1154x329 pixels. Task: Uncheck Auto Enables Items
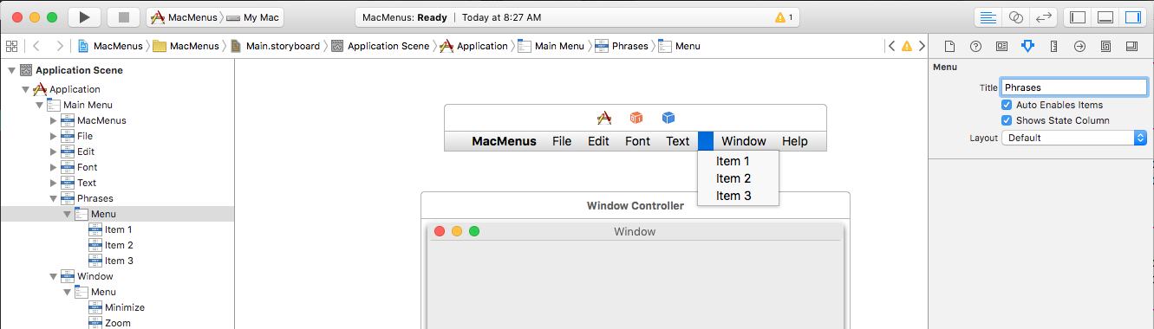pyautogui.click(x=1007, y=105)
